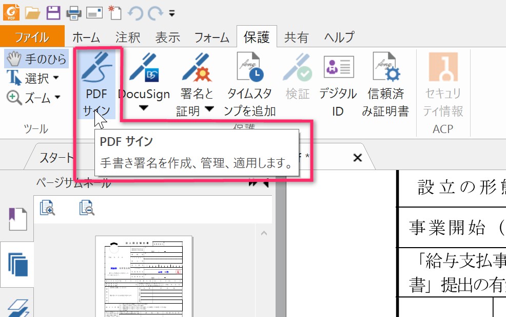The image size is (506, 317).
Task: Switch to the 表示 ribbon tab
Action: click(x=167, y=37)
